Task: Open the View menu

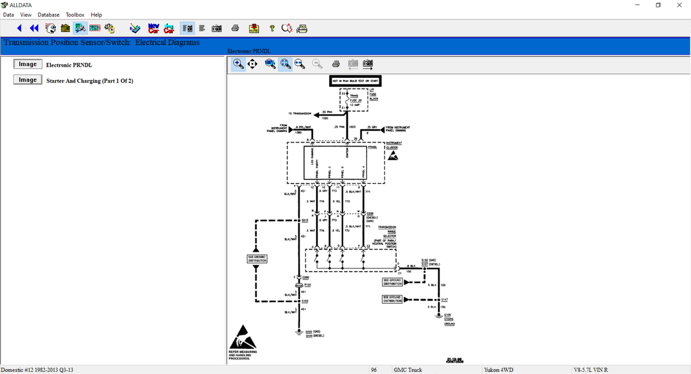Action: [25, 15]
